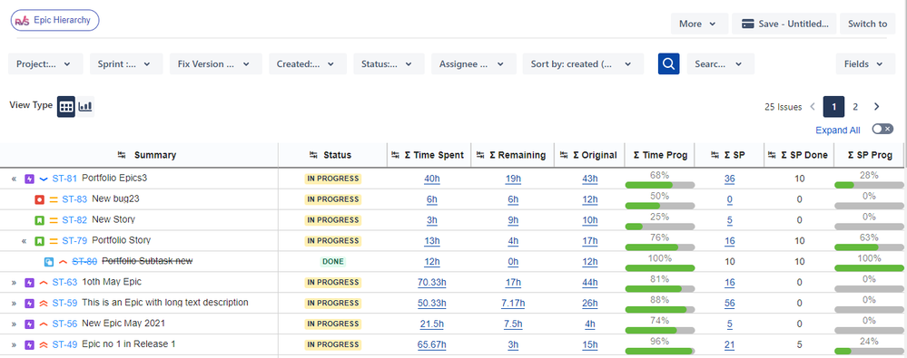The width and height of the screenshot is (907, 358).
Task: Open the Status filter dropdown
Action: click(389, 64)
